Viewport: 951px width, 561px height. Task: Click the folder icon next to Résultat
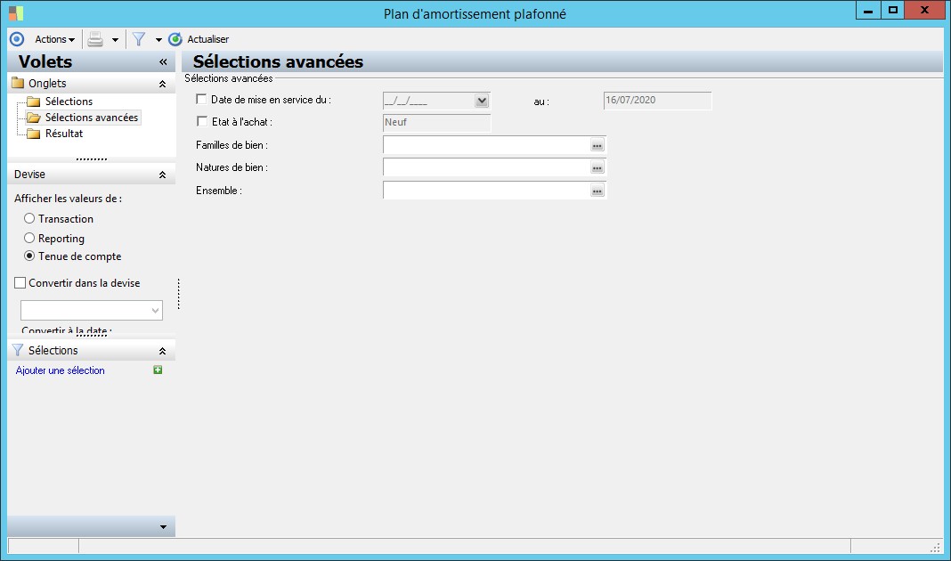coord(34,134)
